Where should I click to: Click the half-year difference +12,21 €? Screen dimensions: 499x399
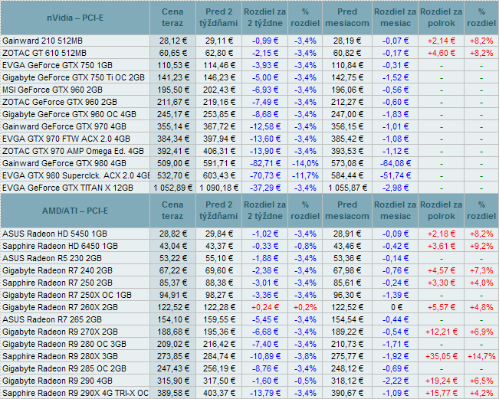[x=442, y=332]
